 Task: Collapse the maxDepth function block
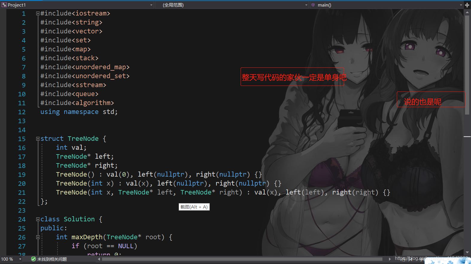point(38,237)
